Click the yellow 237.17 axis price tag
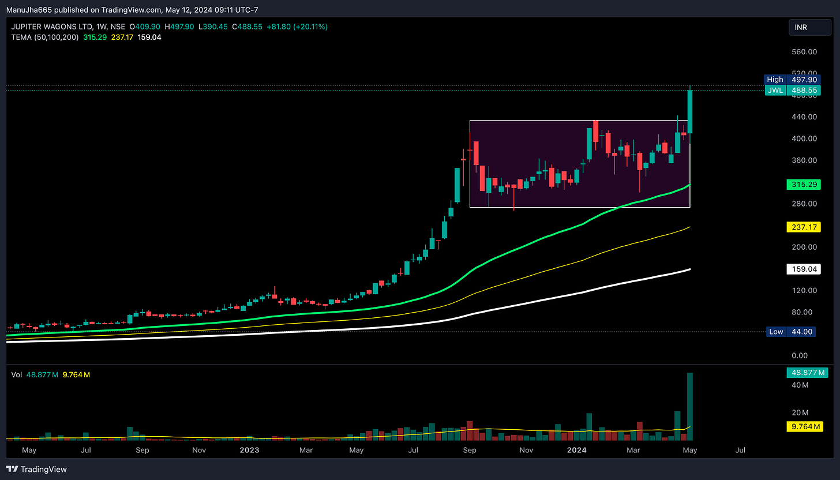 coord(803,227)
